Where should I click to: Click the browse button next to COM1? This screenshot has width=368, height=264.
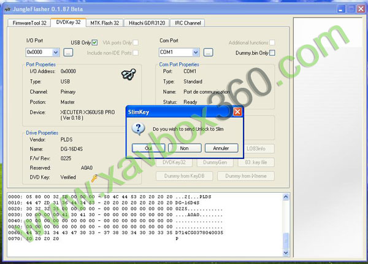tap(208, 52)
